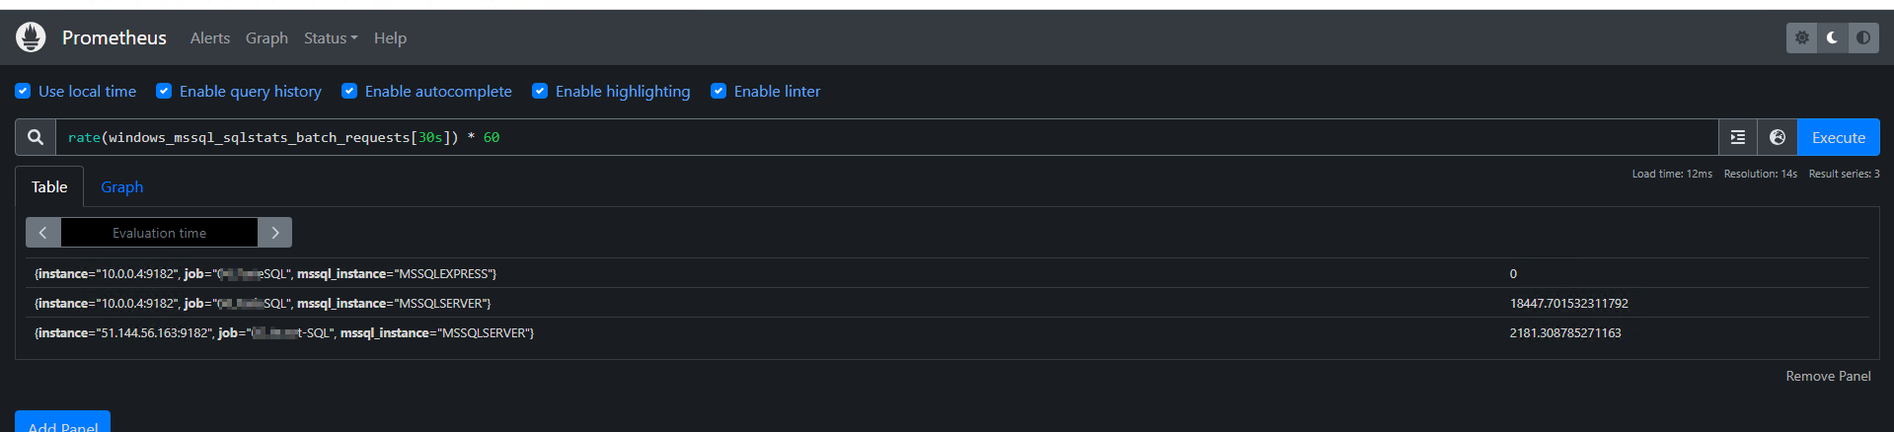Step evaluation time forward with right arrow
This screenshot has height=432, width=1894.
(x=275, y=233)
